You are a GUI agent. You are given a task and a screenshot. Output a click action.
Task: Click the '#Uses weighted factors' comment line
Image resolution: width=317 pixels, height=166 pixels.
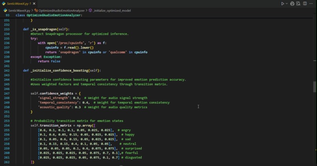(99, 84)
